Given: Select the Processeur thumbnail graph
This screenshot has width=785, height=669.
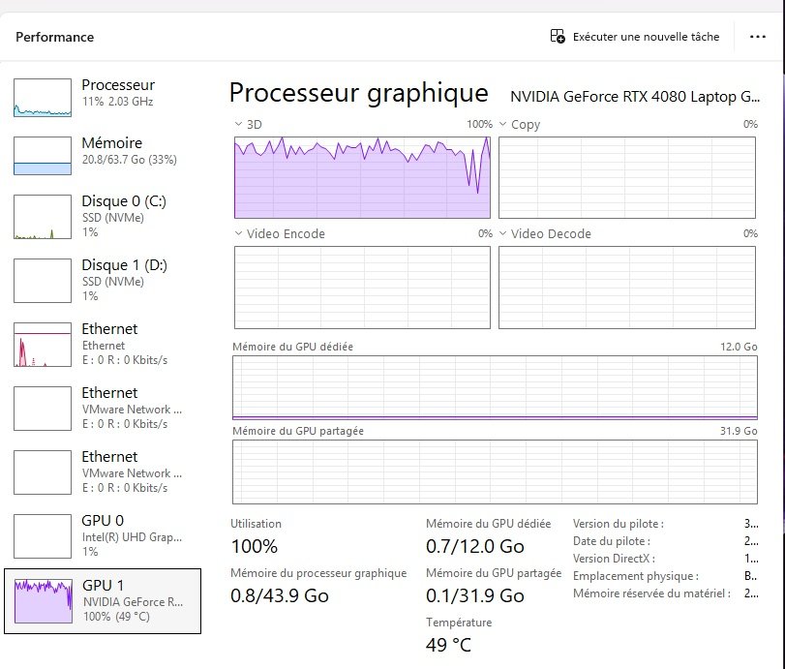Looking at the screenshot, I should 43,98.
